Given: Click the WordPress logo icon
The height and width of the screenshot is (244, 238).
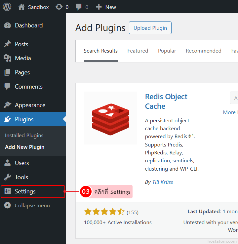Looking at the screenshot, I should pyautogui.click(x=7, y=7).
